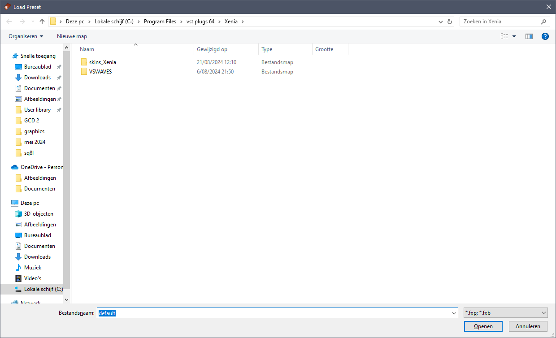Open the file type filter *.fxp; *.fxb
The height and width of the screenshot is (338, 556).
coord(506,313)
